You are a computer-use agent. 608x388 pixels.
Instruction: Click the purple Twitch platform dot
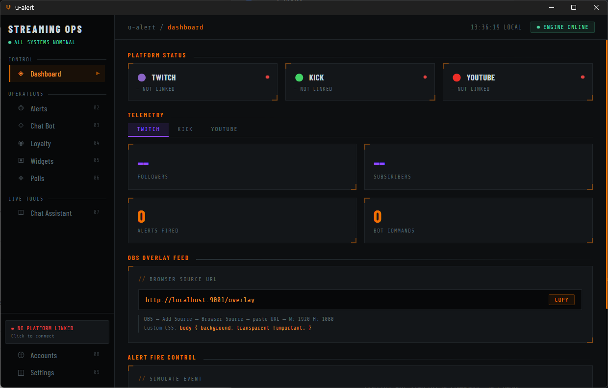(142, 78)
